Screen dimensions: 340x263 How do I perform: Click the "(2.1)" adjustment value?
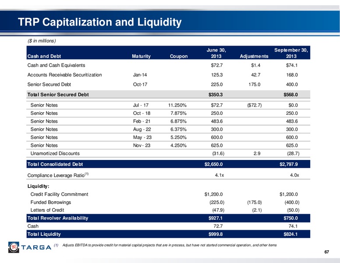click(x=257, y=210)
